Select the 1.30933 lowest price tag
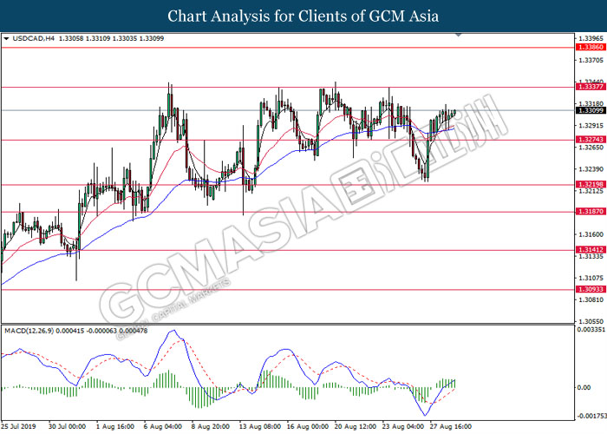Screen dimensions: 607x434 [x=590, y=289]
